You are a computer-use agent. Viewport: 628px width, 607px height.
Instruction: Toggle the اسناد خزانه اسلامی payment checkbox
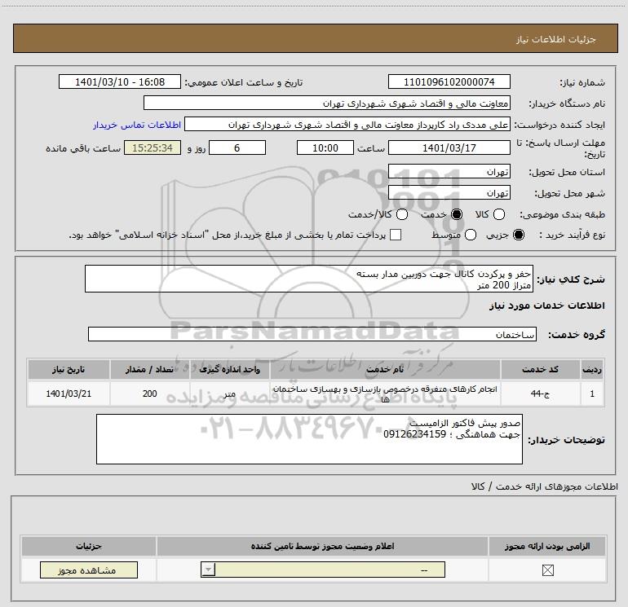coord(396,235)
